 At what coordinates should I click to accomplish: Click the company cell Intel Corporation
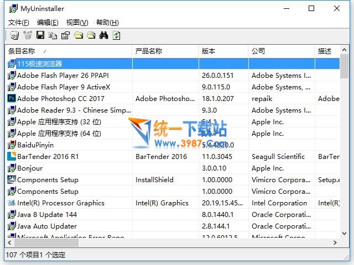[x=279, y=203]
